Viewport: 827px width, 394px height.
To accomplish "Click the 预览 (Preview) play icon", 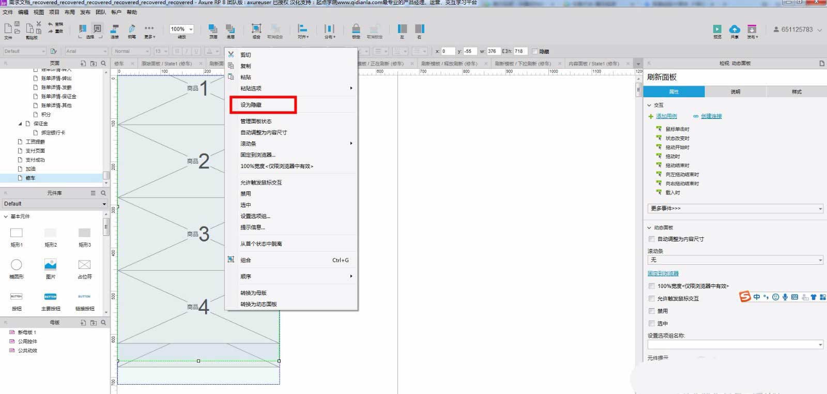I will [717, 29].
